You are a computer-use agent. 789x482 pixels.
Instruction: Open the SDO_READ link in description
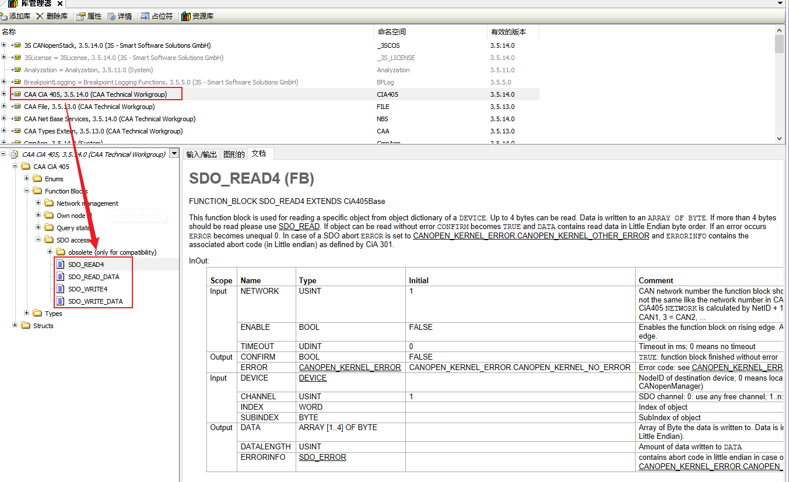coord(299,227)
